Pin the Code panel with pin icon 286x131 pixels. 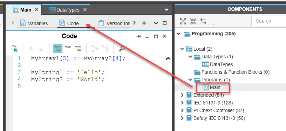click(x=139, y=37)
